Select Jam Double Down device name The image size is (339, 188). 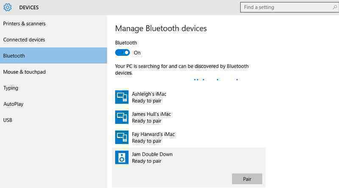click(x=152, y=154)
